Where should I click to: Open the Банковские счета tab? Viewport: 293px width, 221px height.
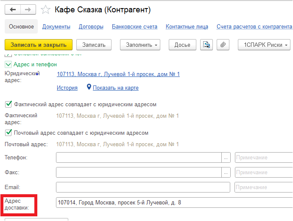pos(134,27)
